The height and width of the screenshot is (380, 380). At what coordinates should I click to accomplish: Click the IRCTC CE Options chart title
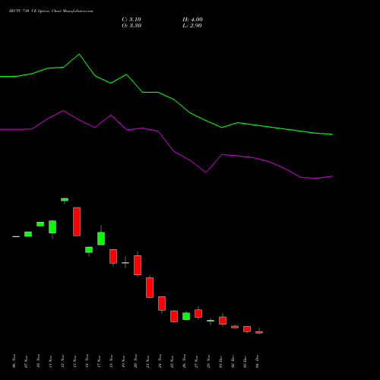click(51, 11)
